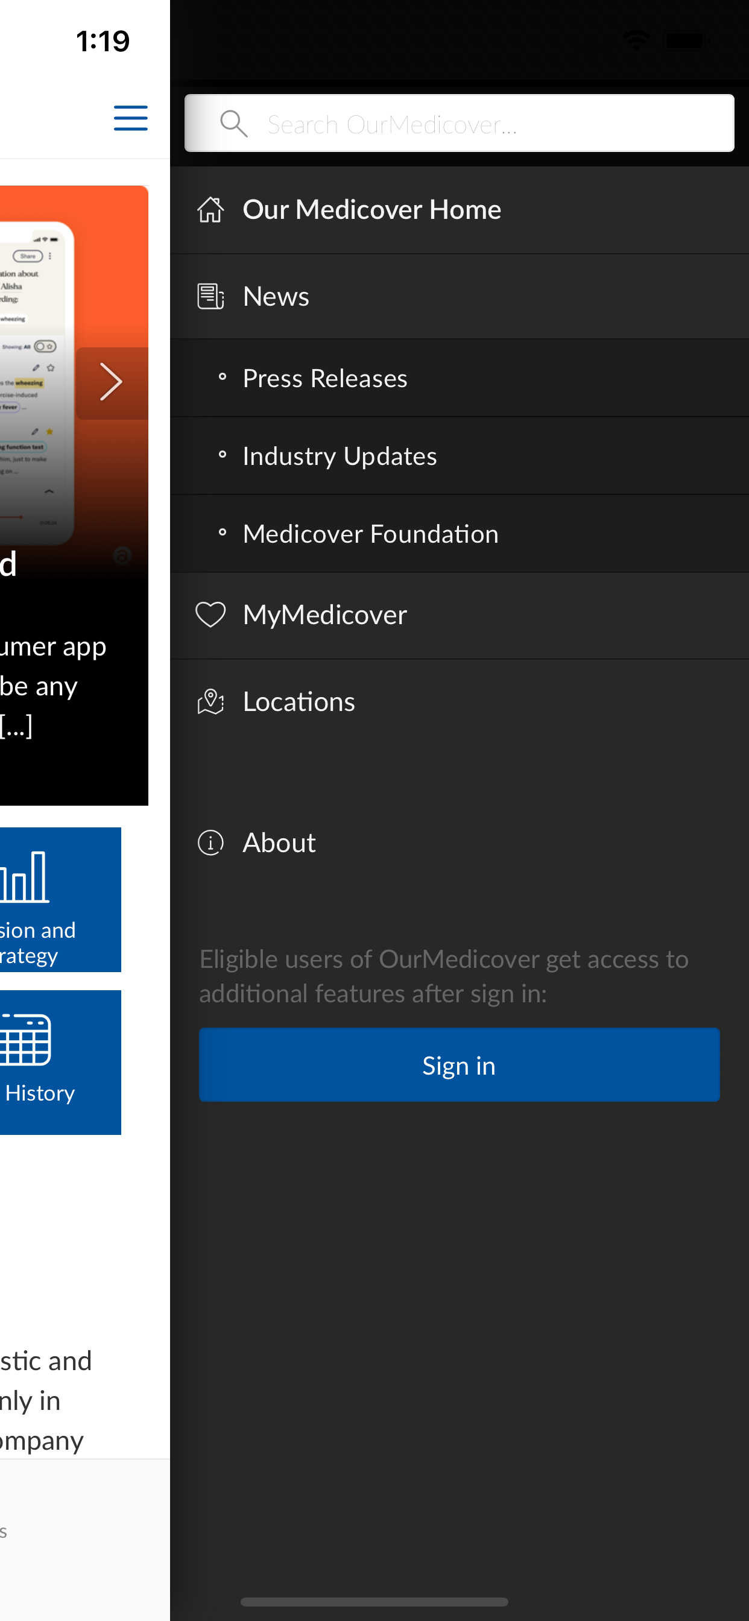The width and height of the screenshot is (749, 1621).
Task: Tap the heart icon beside MyMedicover
Action: tap(210, 615)
